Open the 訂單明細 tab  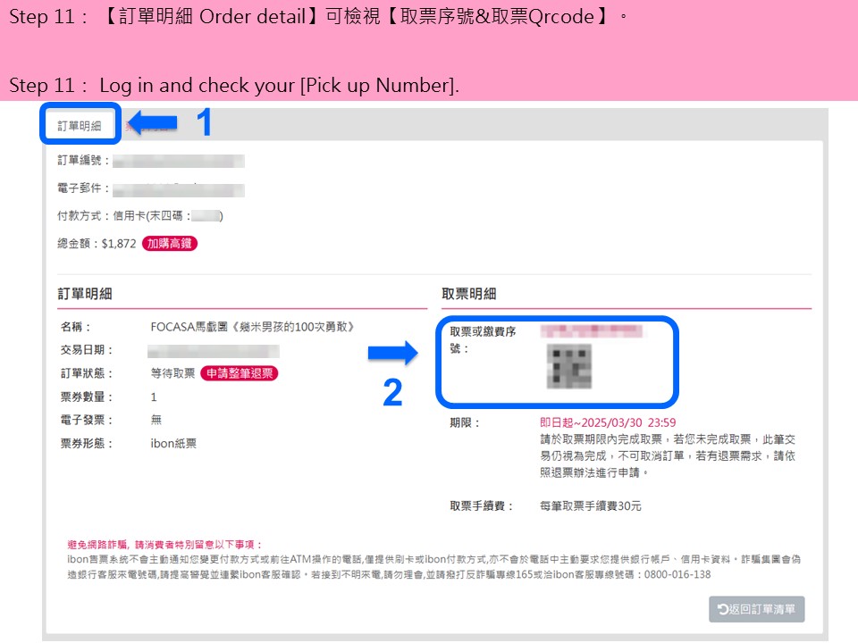pos(80,126)
